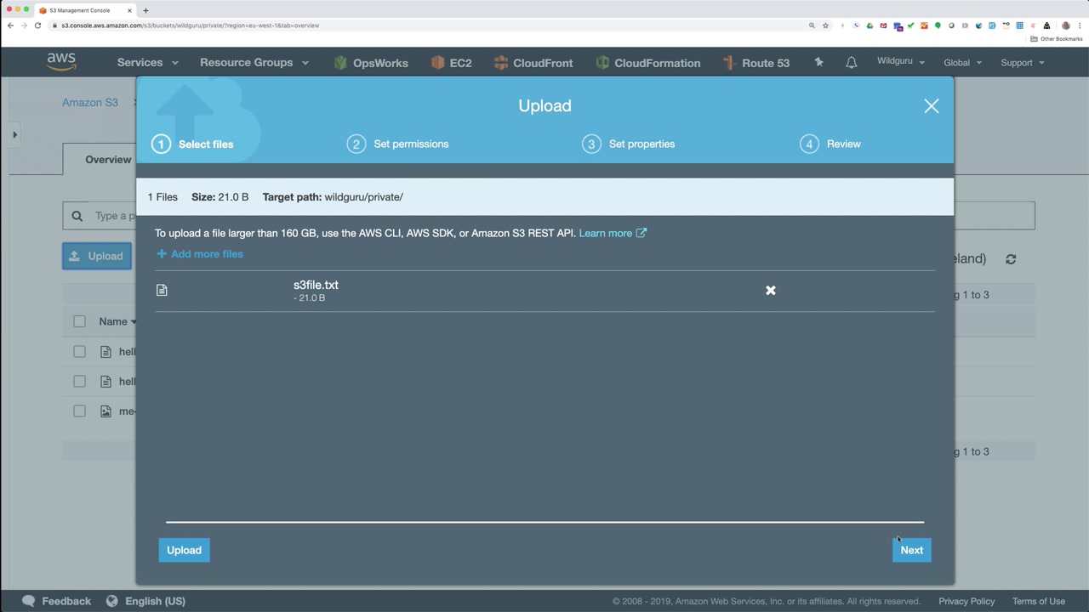Open the OpsWorks shortcut

click(x=371, y=63)
